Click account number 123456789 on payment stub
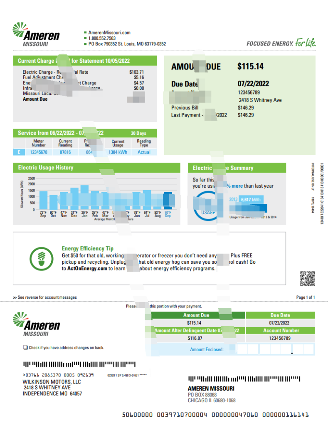Viewport: 328px width, 426px height. pos(280,338)
